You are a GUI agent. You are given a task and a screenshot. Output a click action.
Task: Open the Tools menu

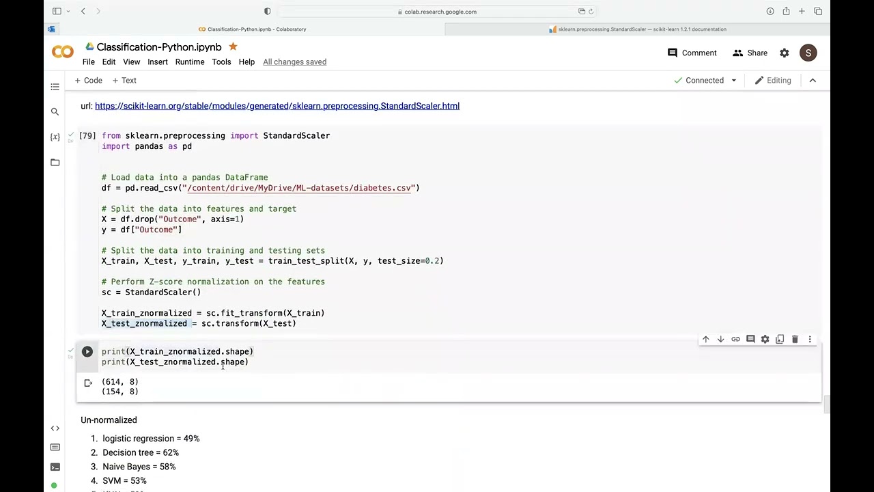(221, 61)
